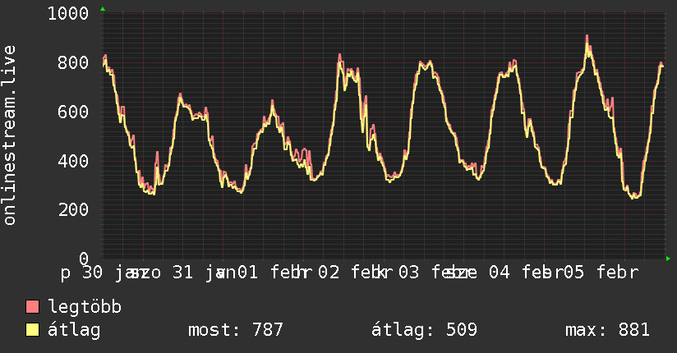Screen dimensions: 677x353
Task: Click the 400 y-axis label
Action: pyautogui.click(x=73, y=161)
